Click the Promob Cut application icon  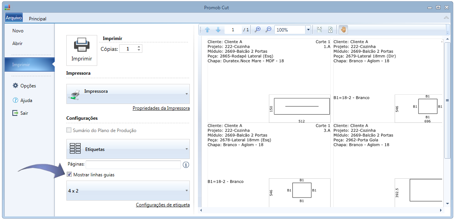[x=7, y=8]
